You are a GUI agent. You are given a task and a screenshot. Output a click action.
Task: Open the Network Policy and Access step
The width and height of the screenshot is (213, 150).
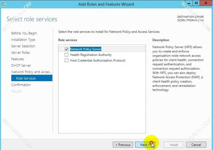31,72
